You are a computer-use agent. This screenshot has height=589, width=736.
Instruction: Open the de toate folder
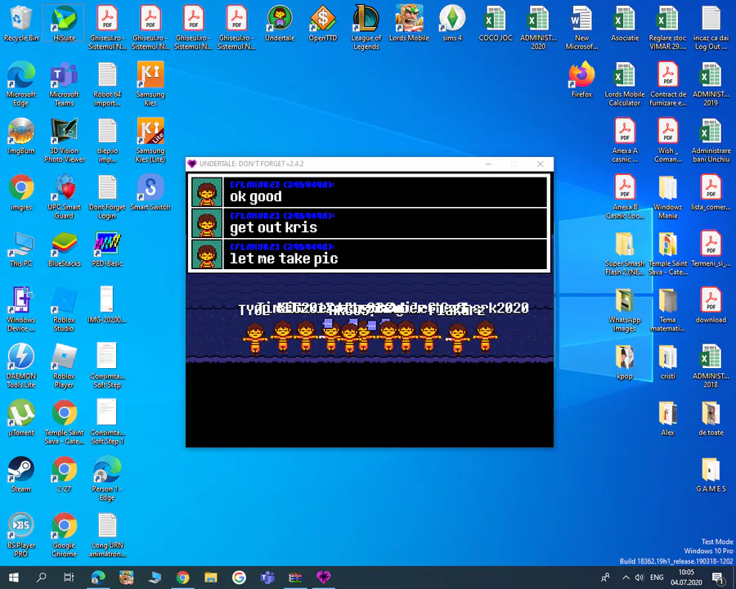click(x=711, y=418)
